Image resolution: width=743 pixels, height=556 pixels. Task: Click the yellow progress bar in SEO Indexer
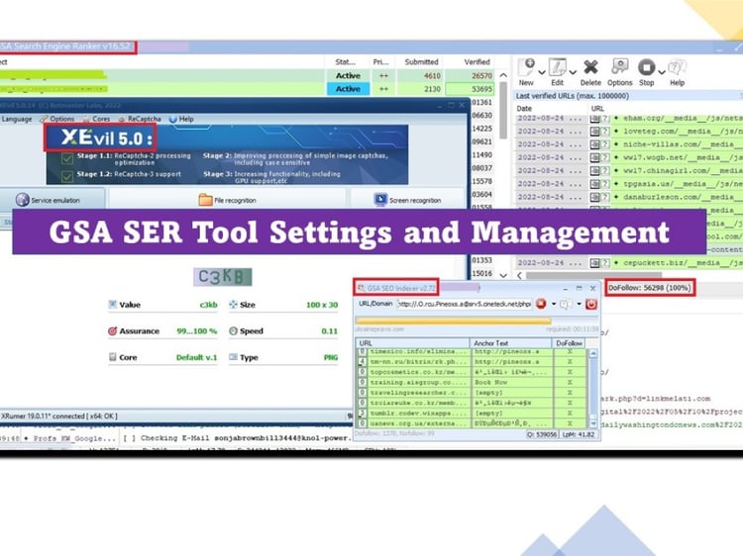tap(454, 321)
